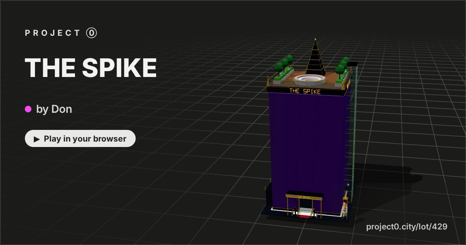The image size is (466, 245).
Task: Click the pink dot beside the author name
Action: click(x=28, y=109)
